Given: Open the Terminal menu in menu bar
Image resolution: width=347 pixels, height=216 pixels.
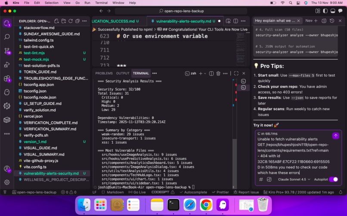Looking at the screenshot, I should [101, 3].
